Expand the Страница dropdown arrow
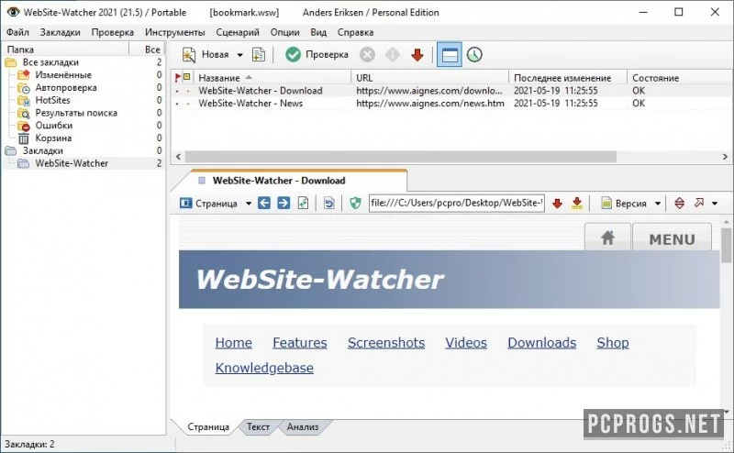 (x=249, y=204)
